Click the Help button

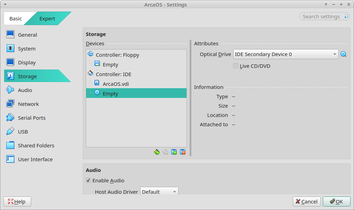pos(17,201)
